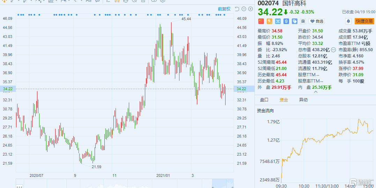Image resolution: width=376 pixels, height=188 pixels.
Task: Click the stock name 国轩高科
Action: (x=294, y=3)
